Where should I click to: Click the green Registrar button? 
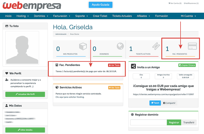(x=174, y=122)
